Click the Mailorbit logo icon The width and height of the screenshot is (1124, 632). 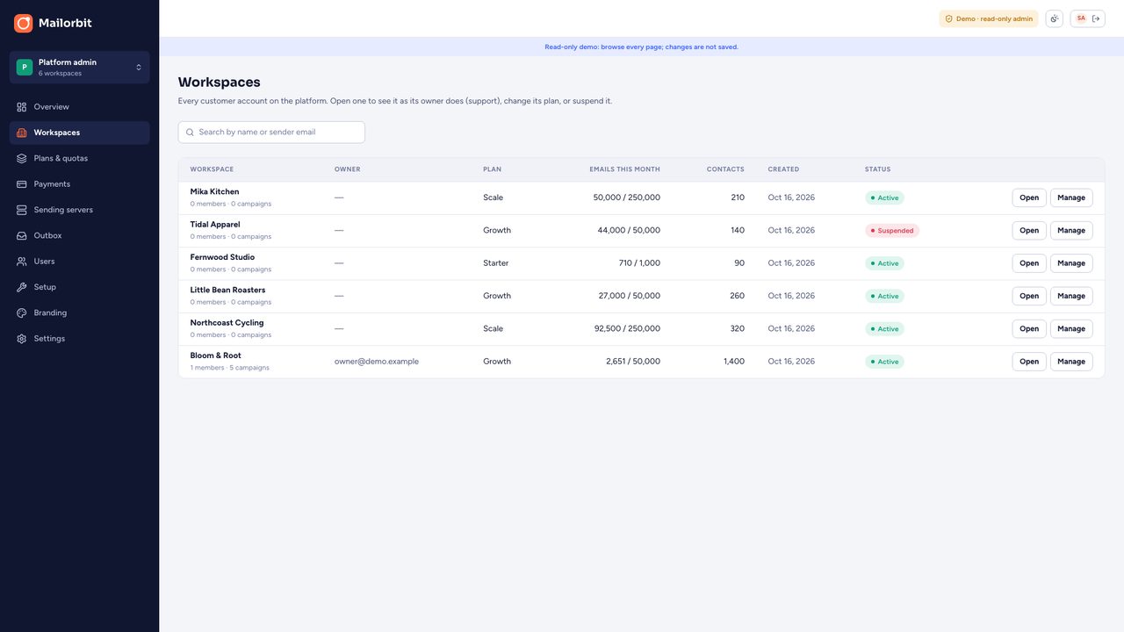(23, 23)
